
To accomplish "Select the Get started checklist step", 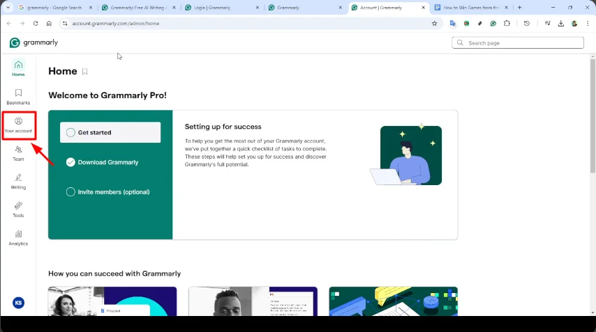I will point(110,132).
